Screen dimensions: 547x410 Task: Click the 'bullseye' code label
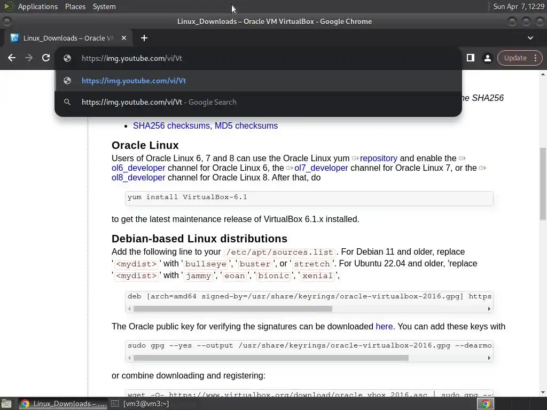coord(206,264)
